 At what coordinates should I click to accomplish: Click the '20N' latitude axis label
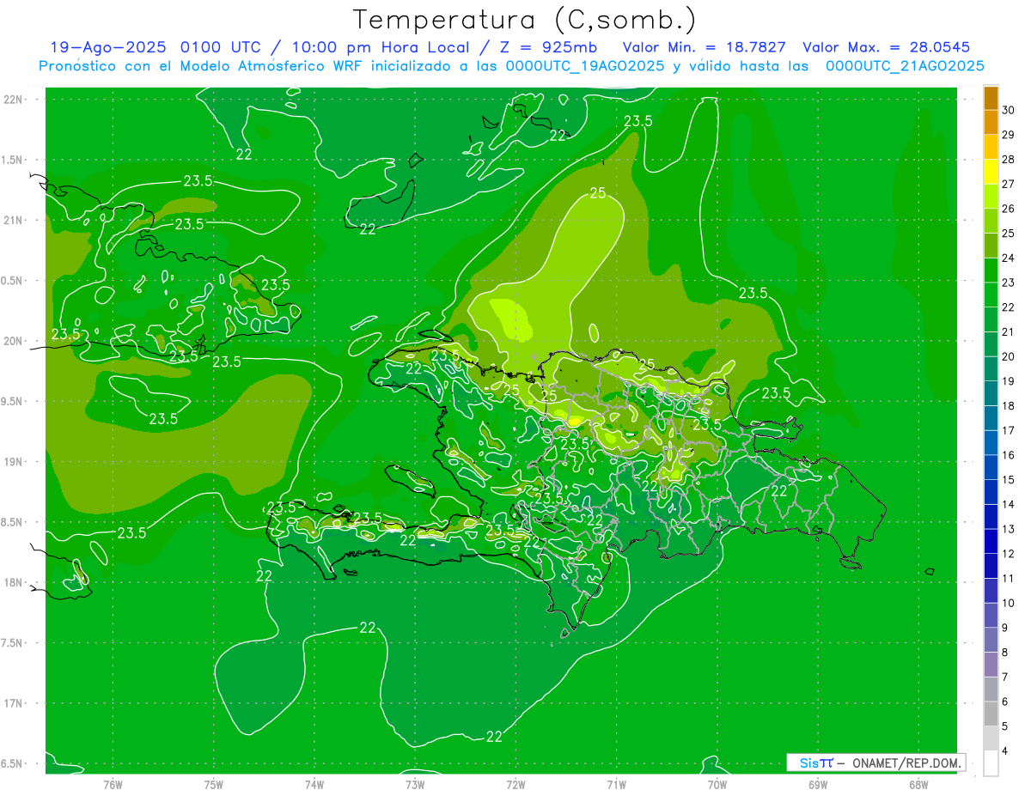coord(13,341)
